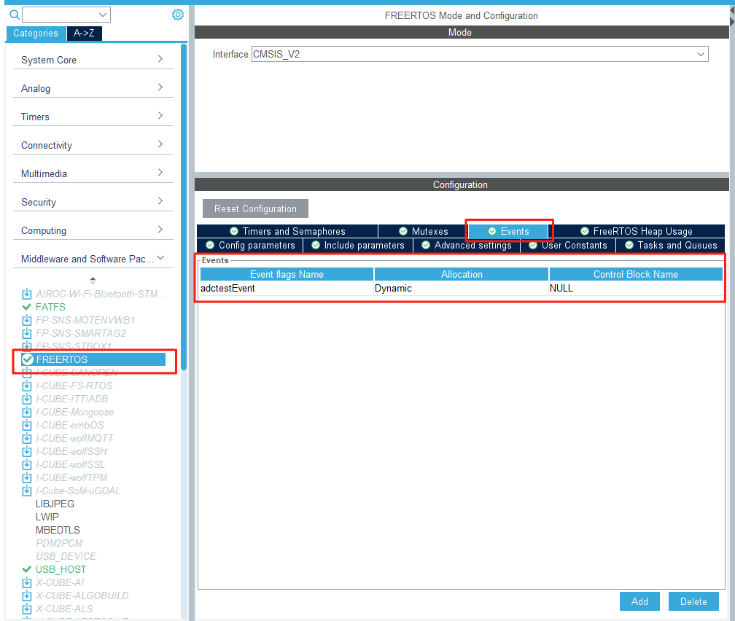Open the Config parameters tab
The width and height of the screenshot is (735, 621).
point(250,245)
